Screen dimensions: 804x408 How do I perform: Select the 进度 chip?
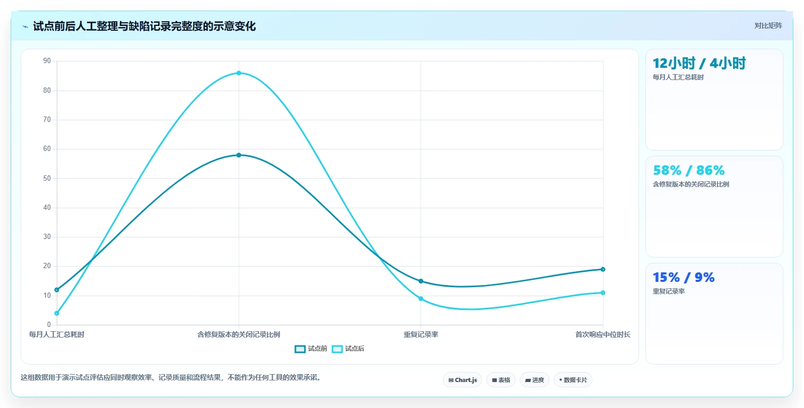tap(535, 380)
